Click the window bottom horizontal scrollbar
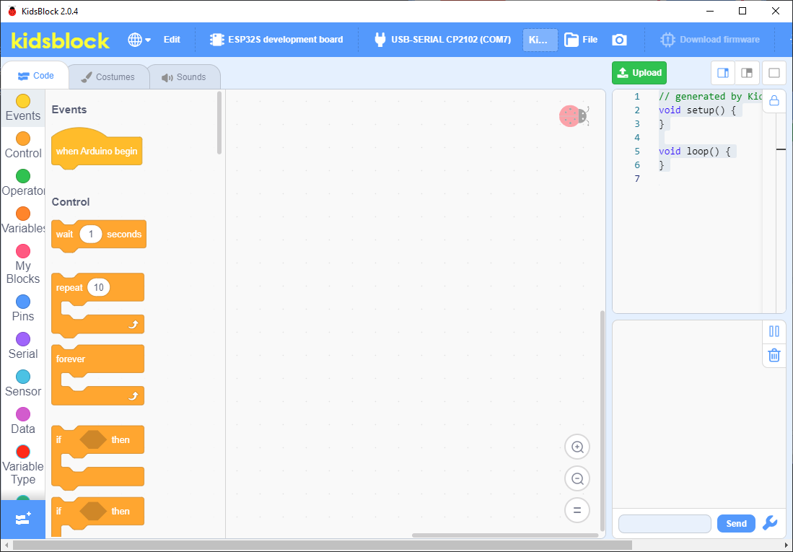793x552 pixels. point(322,545)
